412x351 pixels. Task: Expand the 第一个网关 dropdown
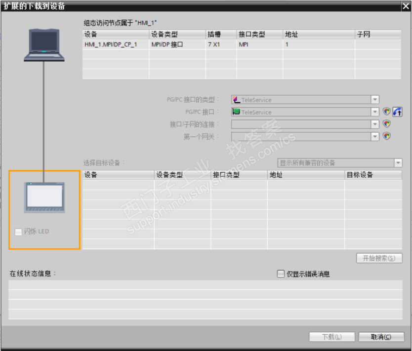[x=375, y=137]
